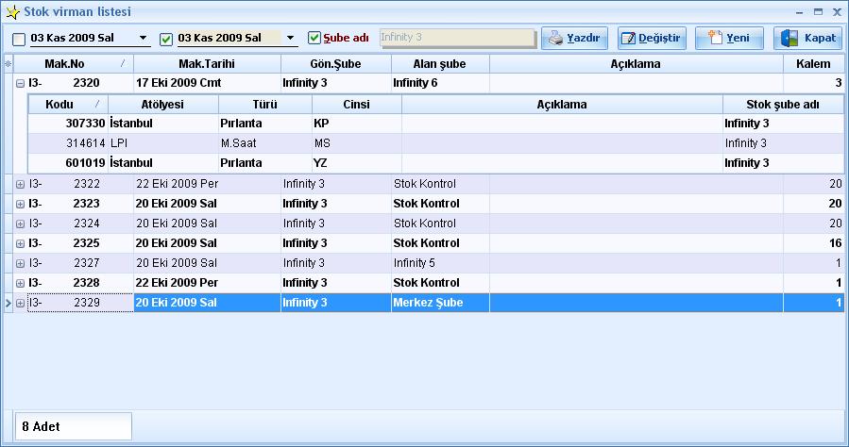
Task: Click the M.Saat type cell
Action: [x=264, y=143]
